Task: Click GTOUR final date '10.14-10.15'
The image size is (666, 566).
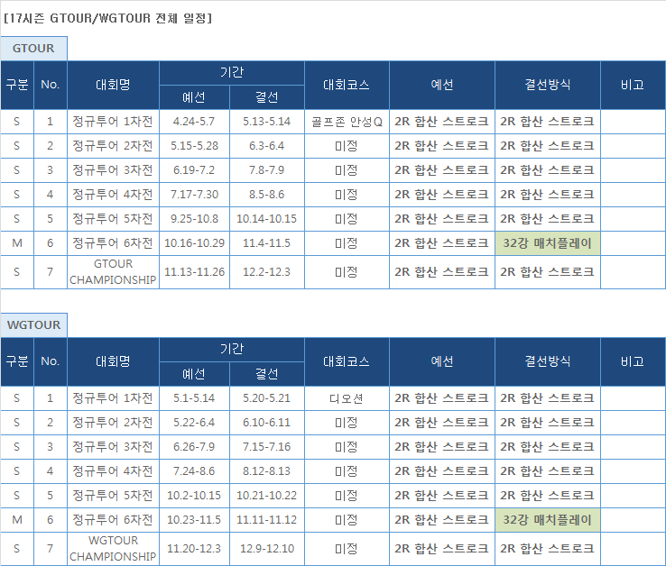Action: 267,219
